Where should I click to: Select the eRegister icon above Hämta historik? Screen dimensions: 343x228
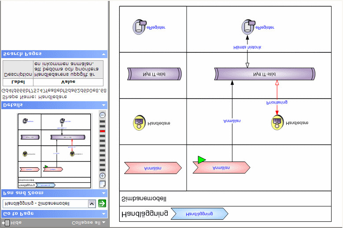pos(248,27)
